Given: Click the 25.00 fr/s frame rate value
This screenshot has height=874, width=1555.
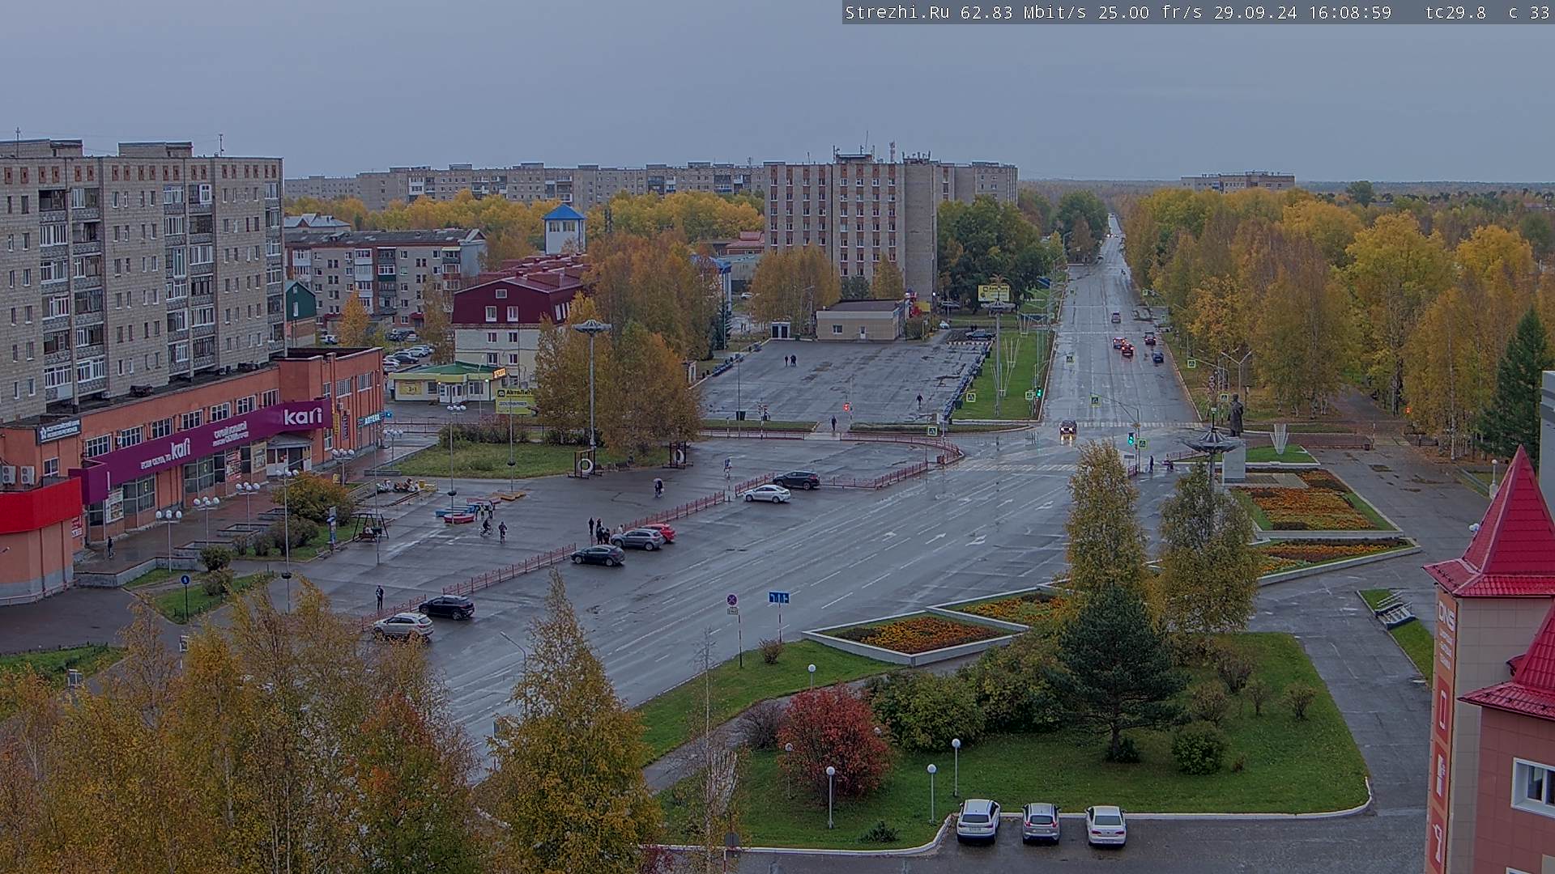Looking at the screenshot, I should pyautogui.click(x=1150, y=12).
